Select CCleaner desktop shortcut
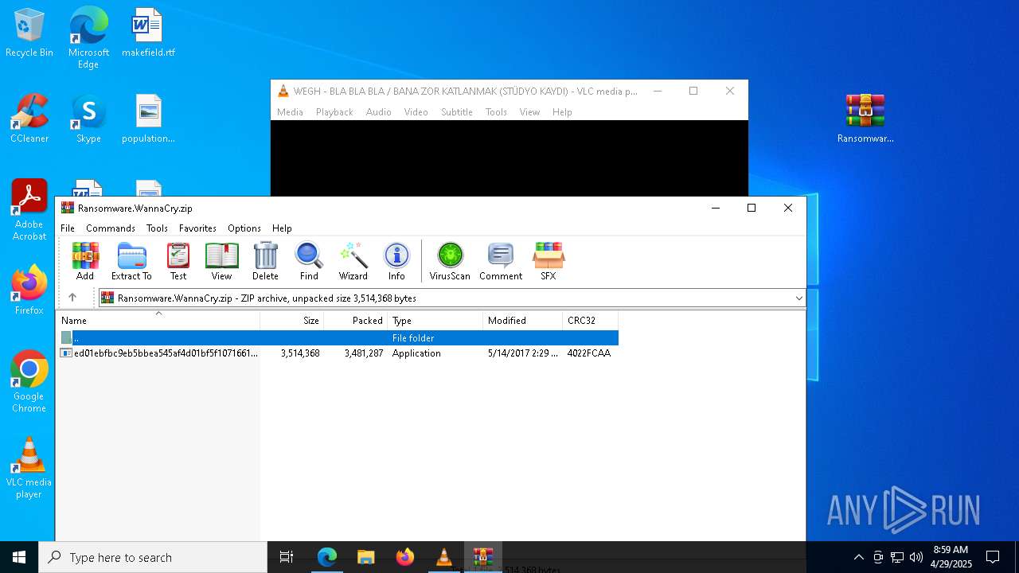 (29, 119)
